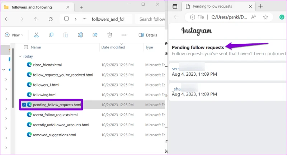
Task: Open a new Edge browser tab
Action: pos(260,6)
